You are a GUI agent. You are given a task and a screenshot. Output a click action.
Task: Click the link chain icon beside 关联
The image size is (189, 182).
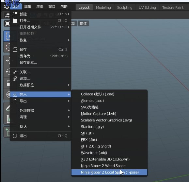[x=15, y=72]
